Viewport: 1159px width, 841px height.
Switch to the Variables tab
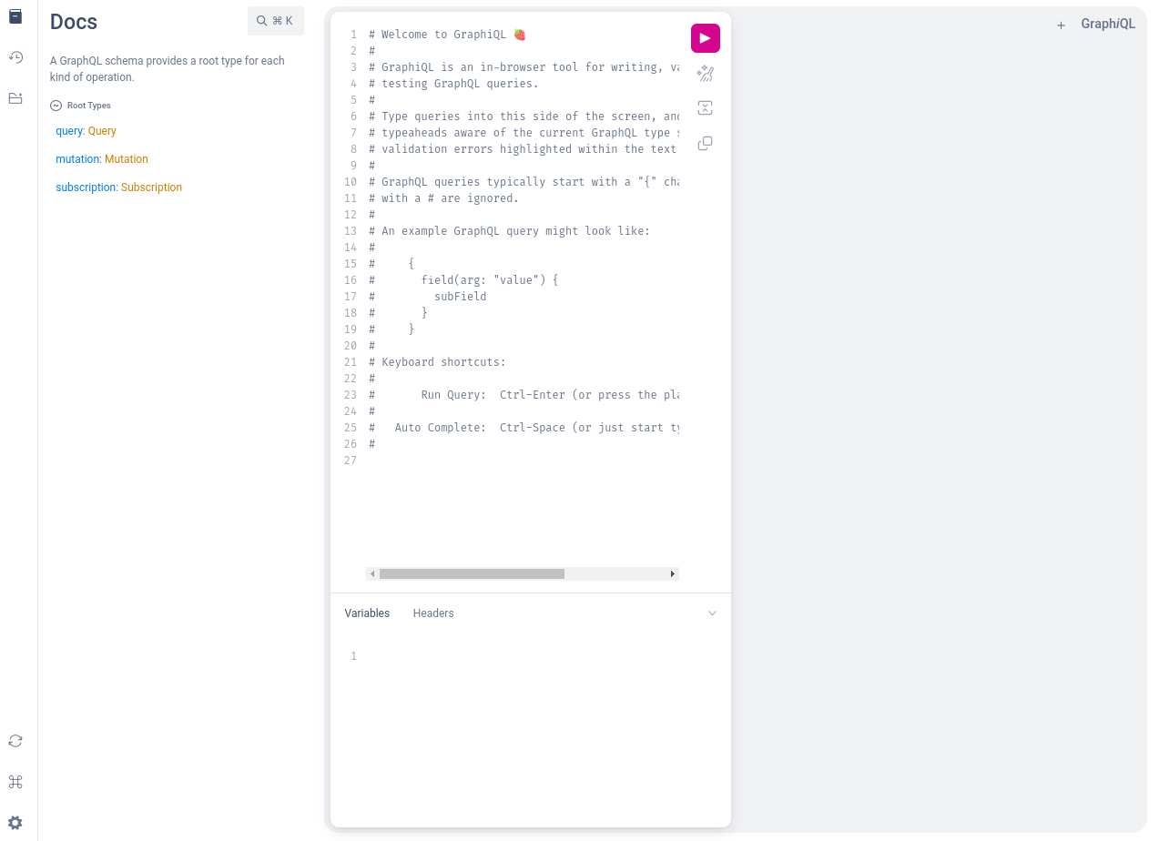[x=367, y=613]
